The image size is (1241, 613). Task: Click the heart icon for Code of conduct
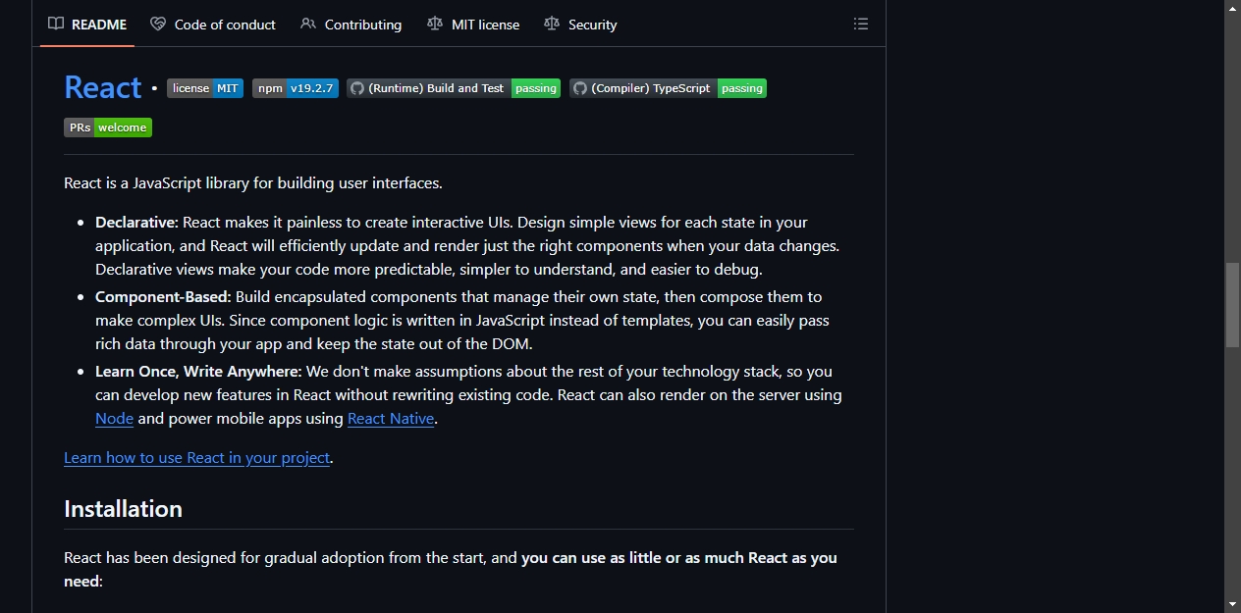click(x=158, y=24)
